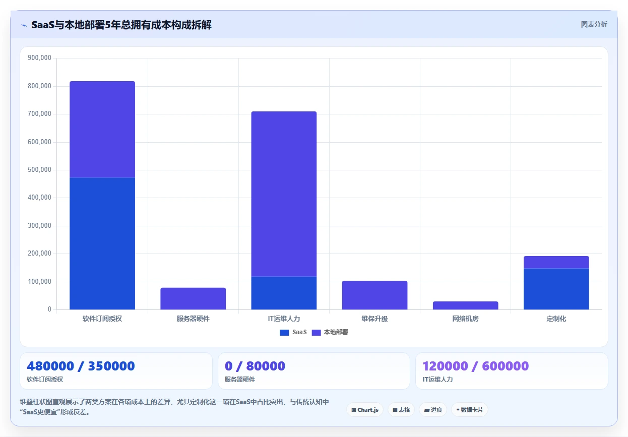Click SaaS segment of 定制化 bar

click(556, 289)
